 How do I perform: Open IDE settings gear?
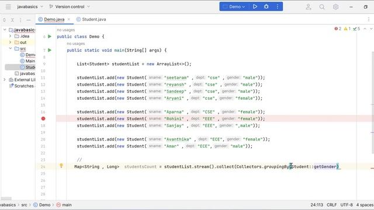(x=335, y=7)
